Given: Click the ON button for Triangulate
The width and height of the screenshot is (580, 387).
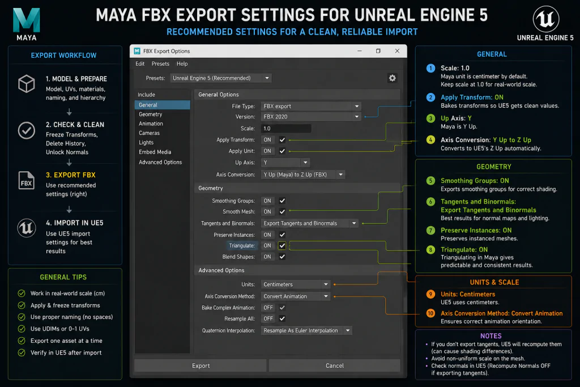Looking at the screenshot, I should pos(267,246).
